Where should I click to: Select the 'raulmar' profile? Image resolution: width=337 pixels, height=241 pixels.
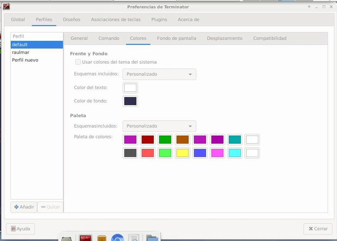[x=37, y=53]
